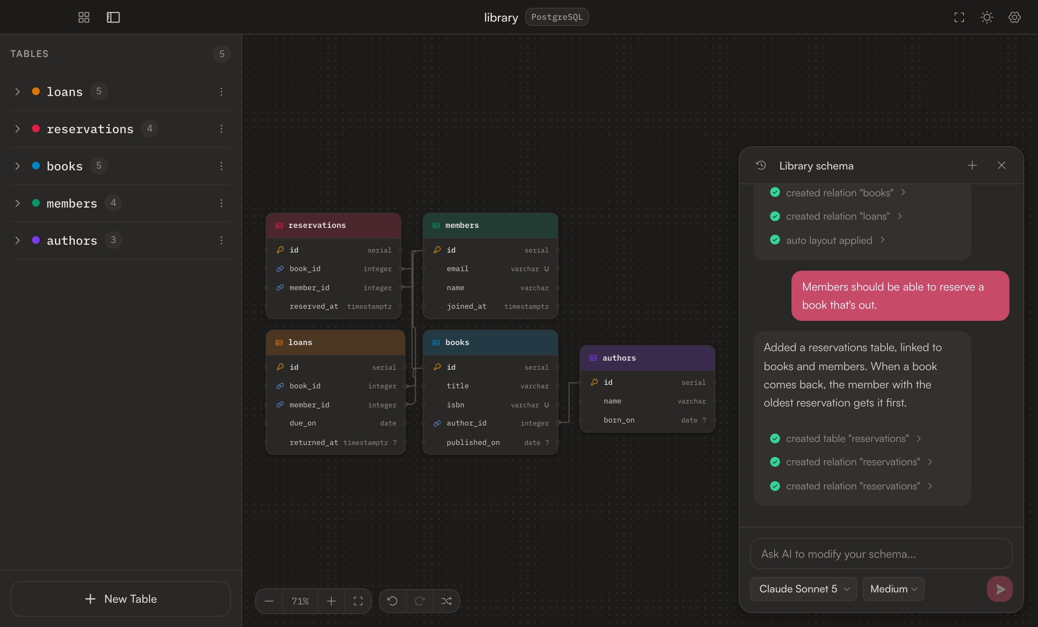The height and width of the screenshot is (627, 1038).
Task: Switch theme with the sun icon
Action: 987,17
